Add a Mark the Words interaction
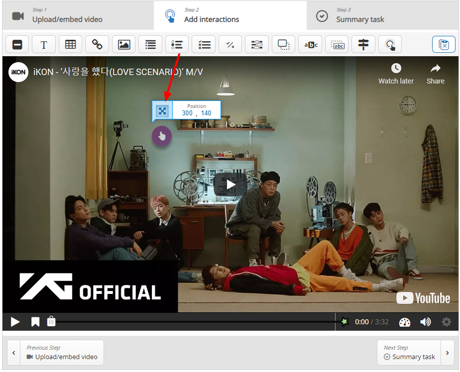 310,45
